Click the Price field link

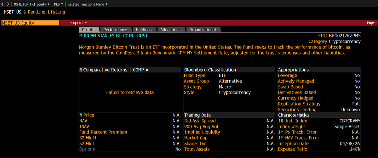(x=89, y=115)
